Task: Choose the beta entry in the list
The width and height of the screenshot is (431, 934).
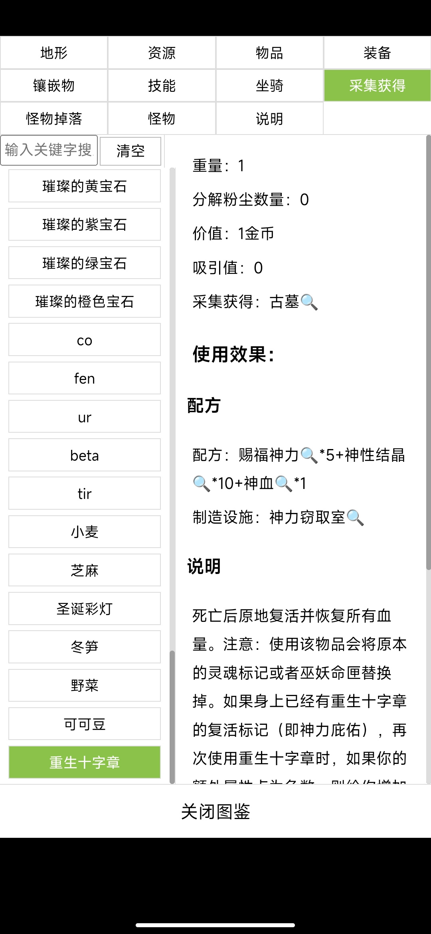Action: tap(85, 455)
